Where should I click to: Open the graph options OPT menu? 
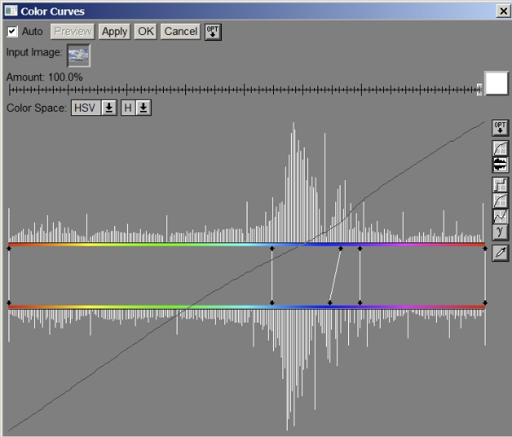tap(500, 128)
